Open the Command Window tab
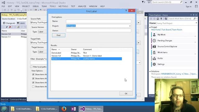The width and height of the screenshot is (199, 112). (18, 100)
